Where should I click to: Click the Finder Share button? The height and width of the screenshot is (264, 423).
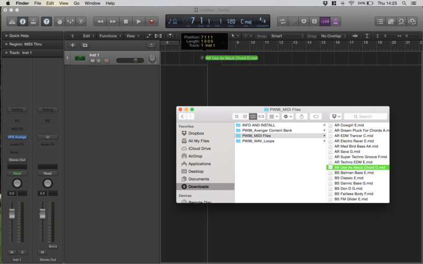tap(302, 116)
